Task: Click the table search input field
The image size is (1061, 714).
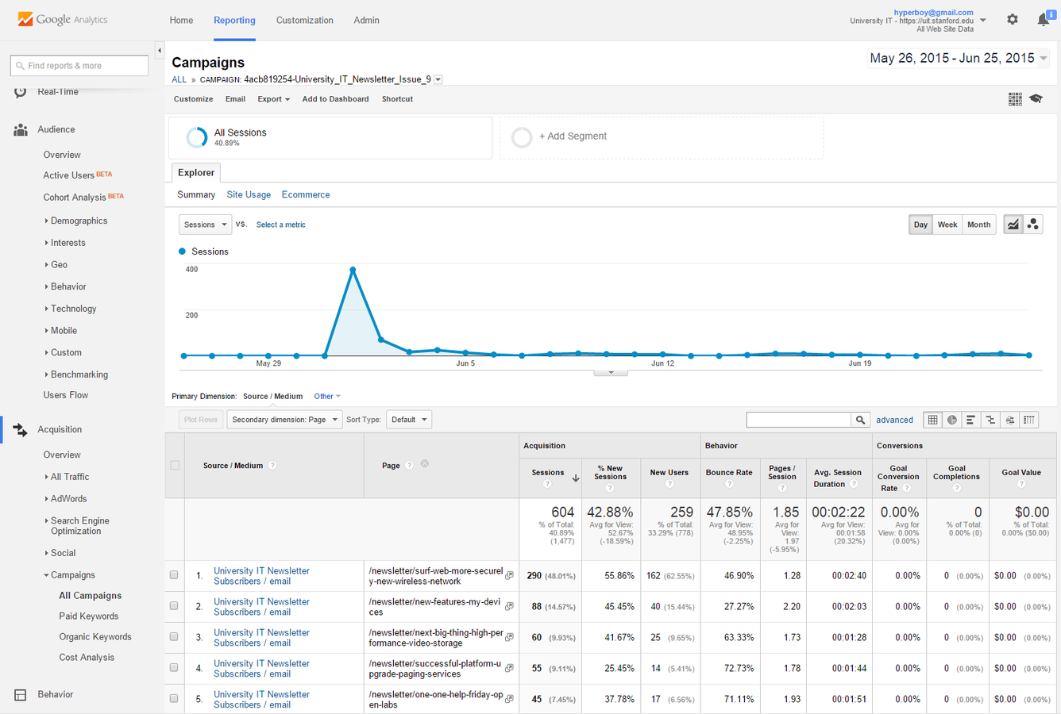Action: click(x=799, y=420)
